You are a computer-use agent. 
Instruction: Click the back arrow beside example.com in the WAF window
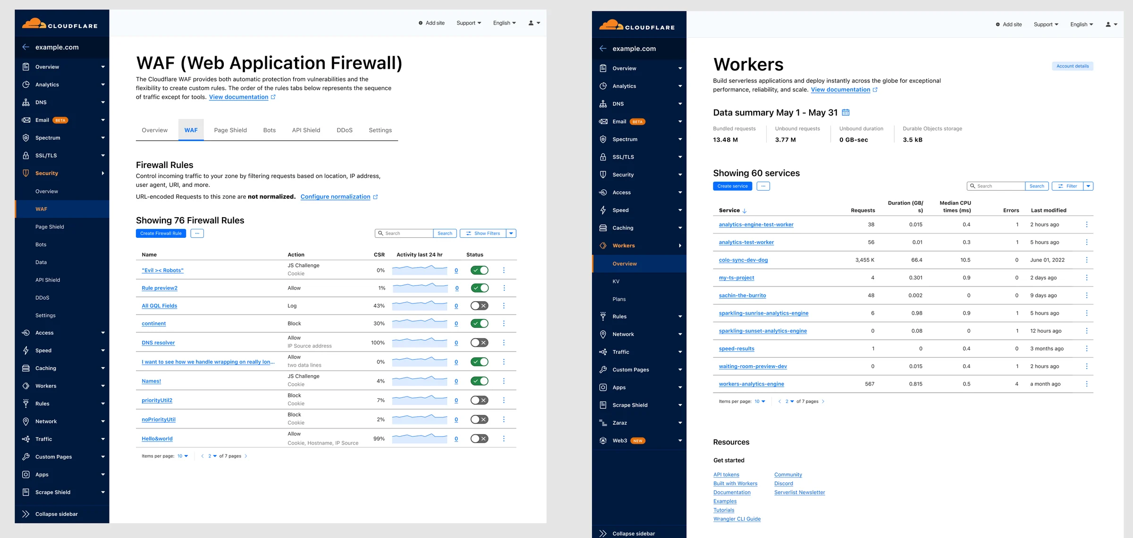[26, 47]
